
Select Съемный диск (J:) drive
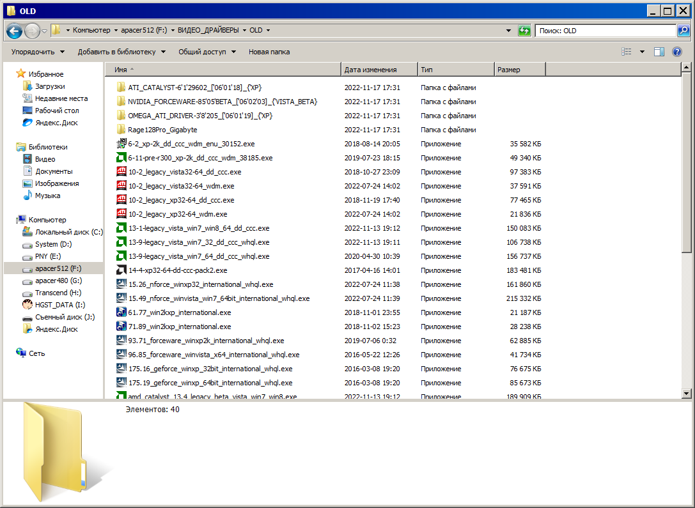pos(65,317)
